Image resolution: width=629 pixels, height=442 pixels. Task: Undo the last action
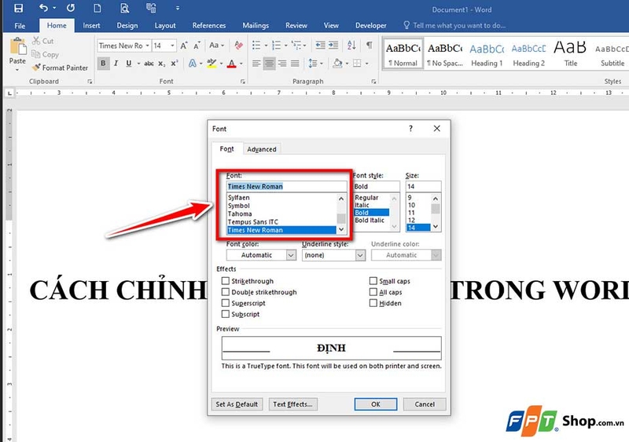tap(44, 8)
